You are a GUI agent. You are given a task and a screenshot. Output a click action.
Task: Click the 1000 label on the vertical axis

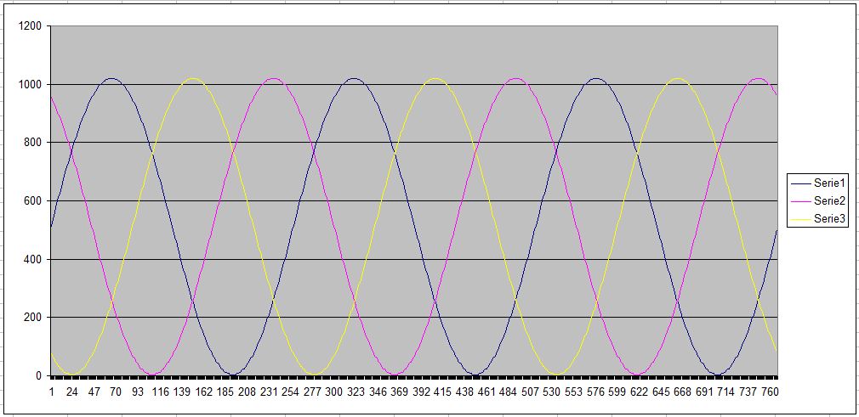30,84
